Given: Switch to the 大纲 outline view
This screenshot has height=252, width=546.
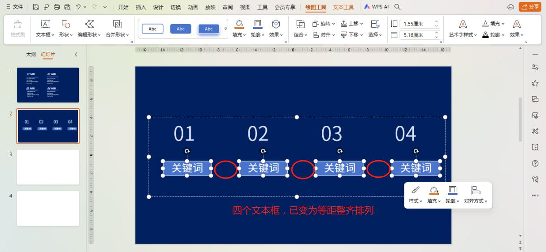Looking at the screenshot, I should [31, 54].
